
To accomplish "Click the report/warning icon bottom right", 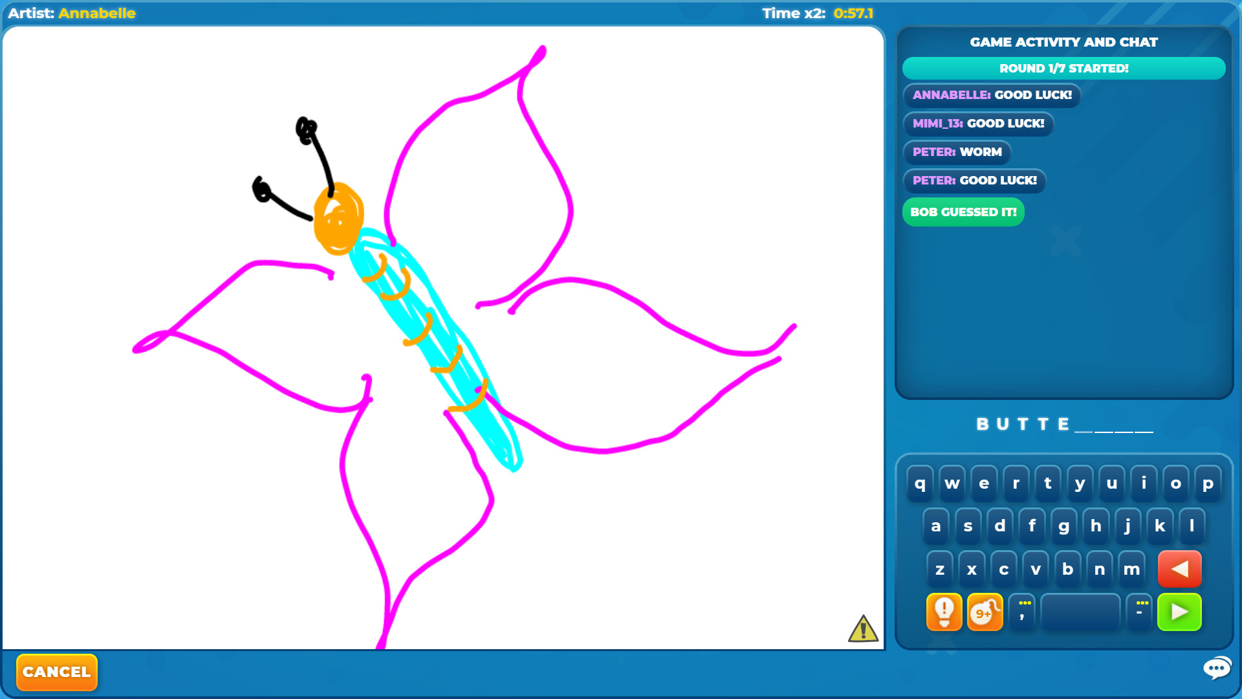I will tap(862, 630).
